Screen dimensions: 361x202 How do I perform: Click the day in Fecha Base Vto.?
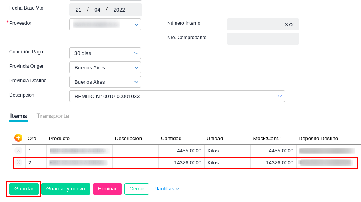(78, 10)
